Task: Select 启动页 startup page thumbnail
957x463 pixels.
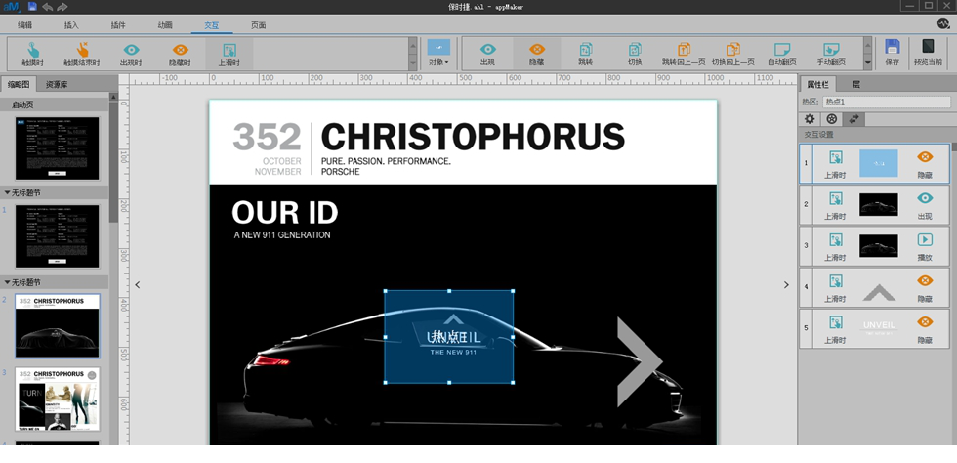Action: (58, 148)
